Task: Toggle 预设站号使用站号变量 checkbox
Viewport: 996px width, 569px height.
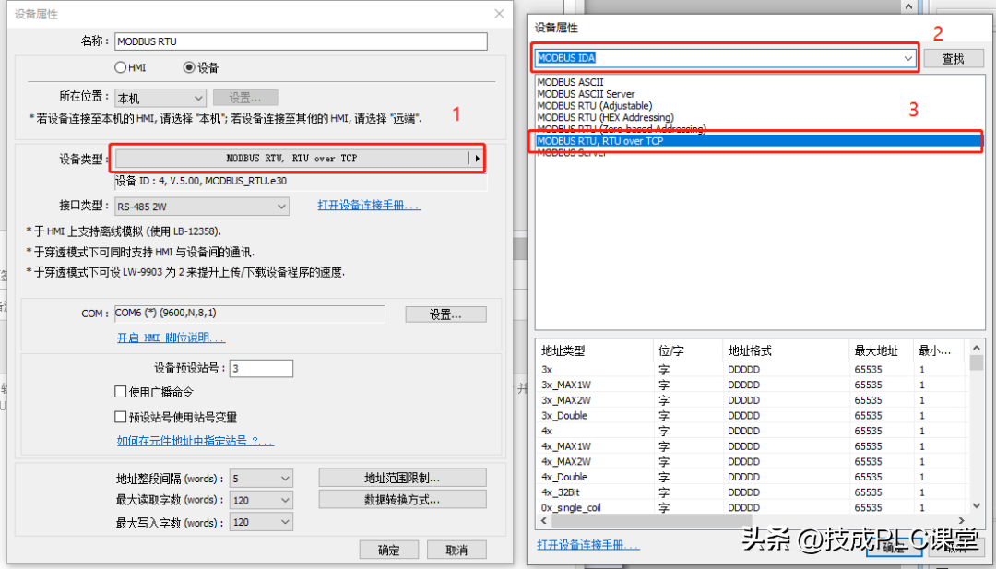Action: point(120,417)
